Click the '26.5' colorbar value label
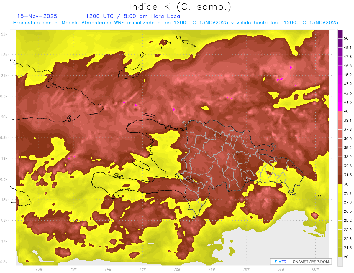This screenshot has width=354, height=273. point(348,211)
